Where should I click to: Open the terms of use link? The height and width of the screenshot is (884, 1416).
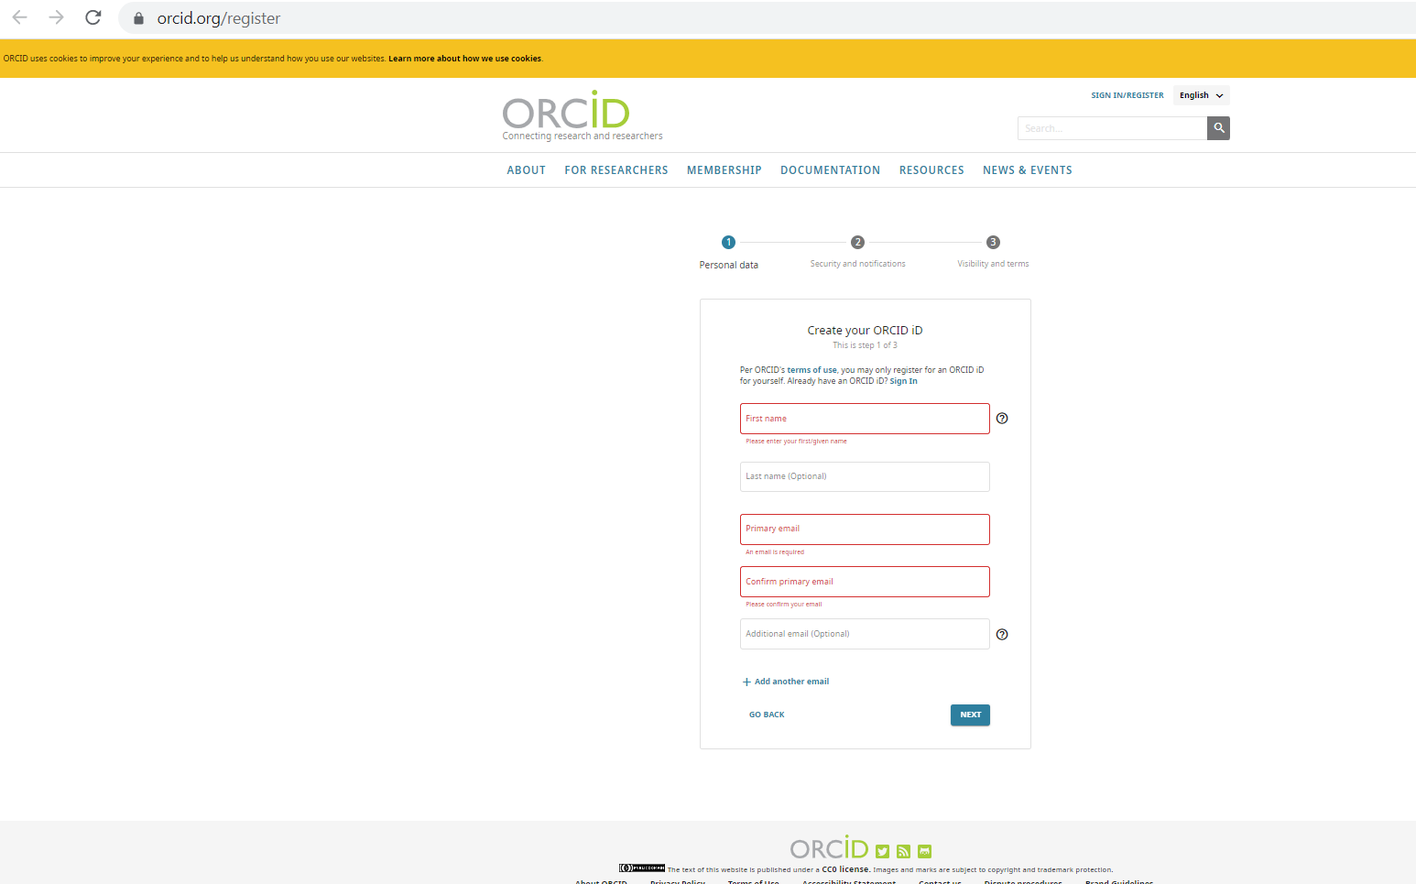coord(811,370)
